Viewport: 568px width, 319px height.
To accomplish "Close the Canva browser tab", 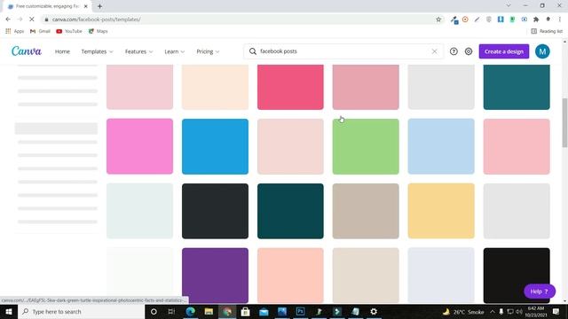I will point(86,6).
